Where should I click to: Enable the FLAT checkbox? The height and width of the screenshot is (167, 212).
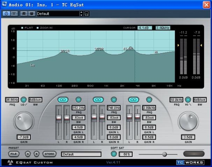[22, 28]
